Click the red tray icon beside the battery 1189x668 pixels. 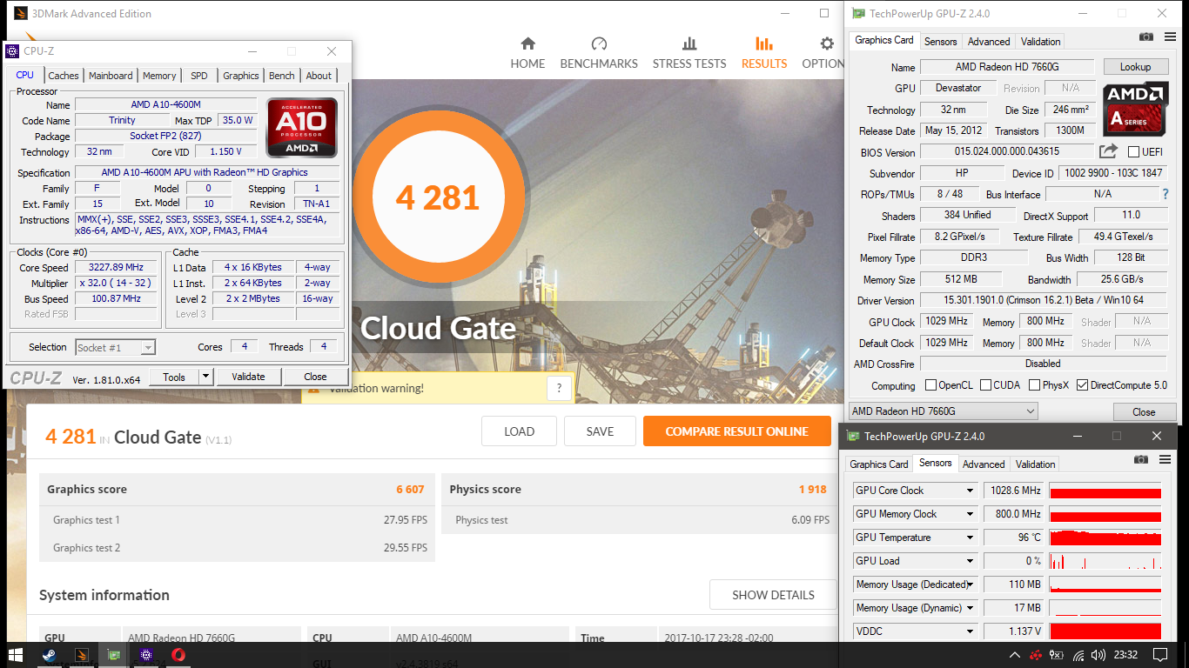pos(1036,655)
